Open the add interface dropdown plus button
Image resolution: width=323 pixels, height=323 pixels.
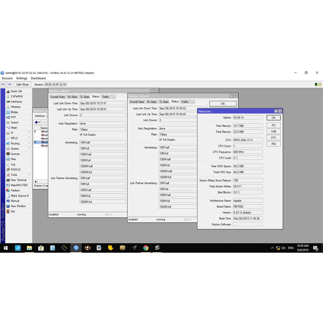coord(37,122)
